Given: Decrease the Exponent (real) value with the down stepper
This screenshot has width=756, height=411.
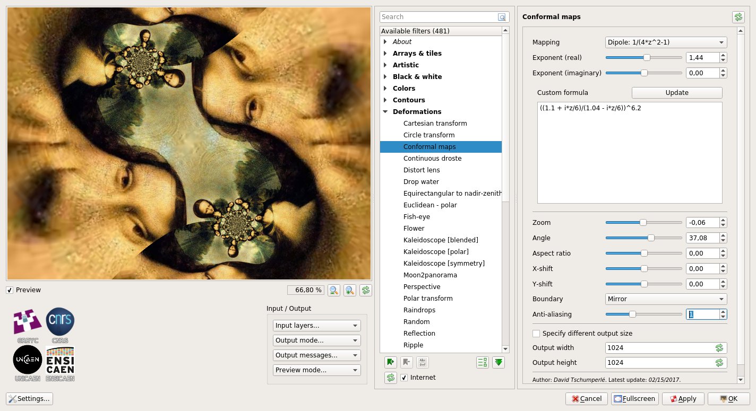Looking at the screenshot, I should (x=723, y=60).
